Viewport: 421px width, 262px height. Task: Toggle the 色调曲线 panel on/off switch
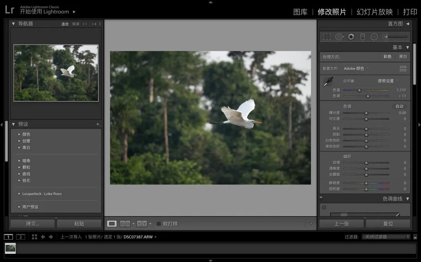pos(321,198)
